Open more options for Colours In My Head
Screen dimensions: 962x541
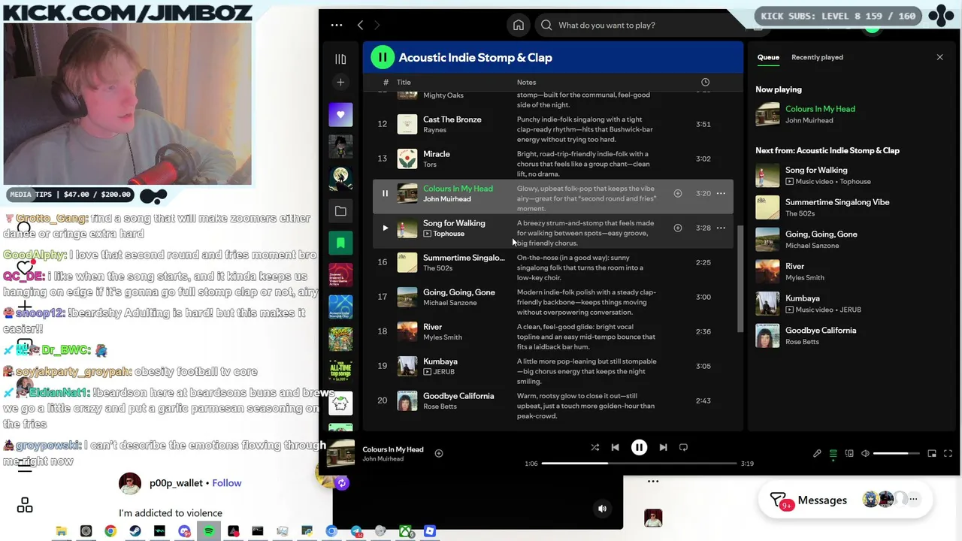pyautogui.click(x=721, y=193)
